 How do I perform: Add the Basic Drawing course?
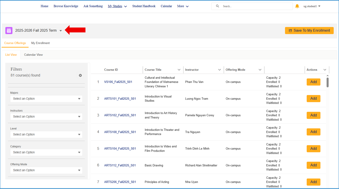(x=313, y=165)
